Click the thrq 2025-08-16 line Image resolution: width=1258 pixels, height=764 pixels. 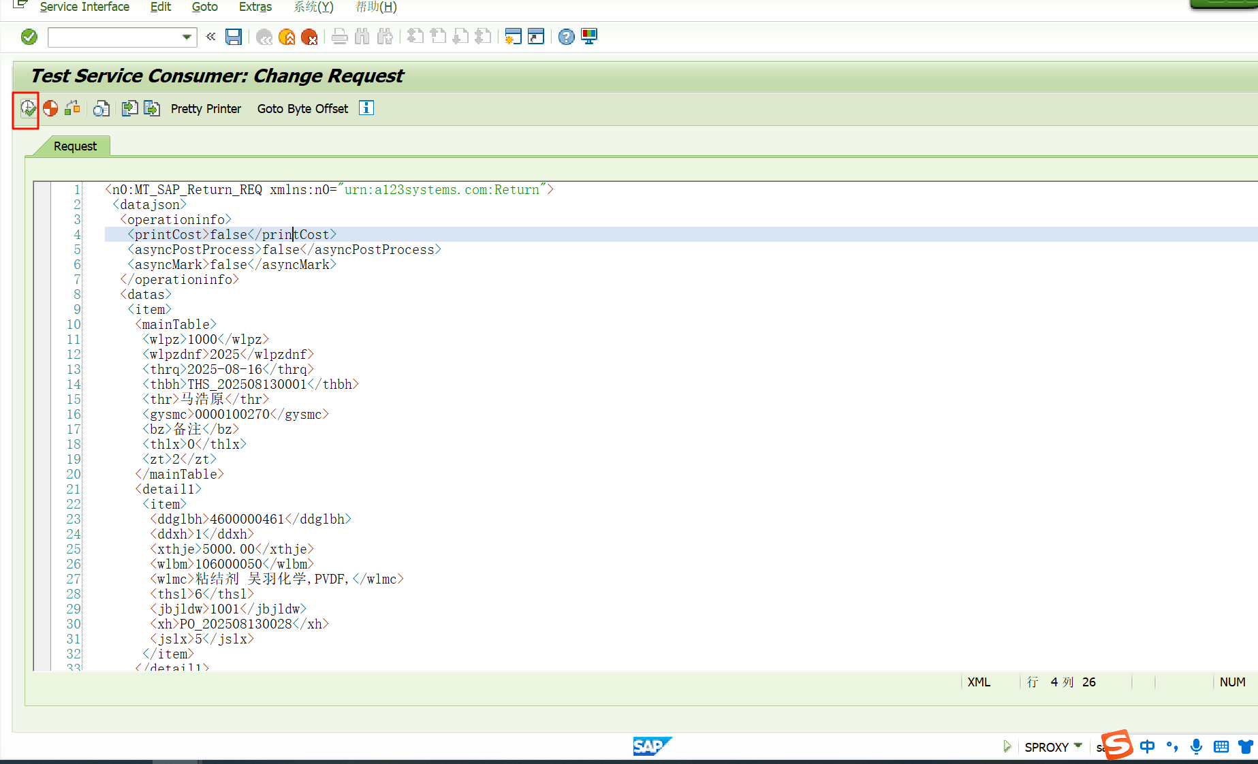coord(228,370)
